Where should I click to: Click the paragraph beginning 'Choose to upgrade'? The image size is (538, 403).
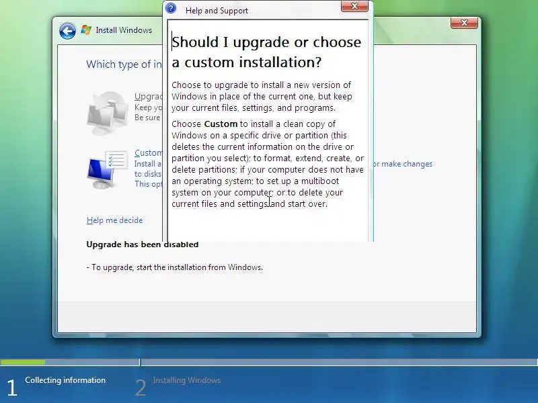click(x=262, y=96)
